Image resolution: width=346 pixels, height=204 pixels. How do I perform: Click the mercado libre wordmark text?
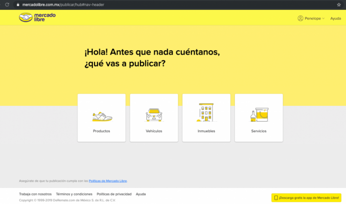coord(45,17)
